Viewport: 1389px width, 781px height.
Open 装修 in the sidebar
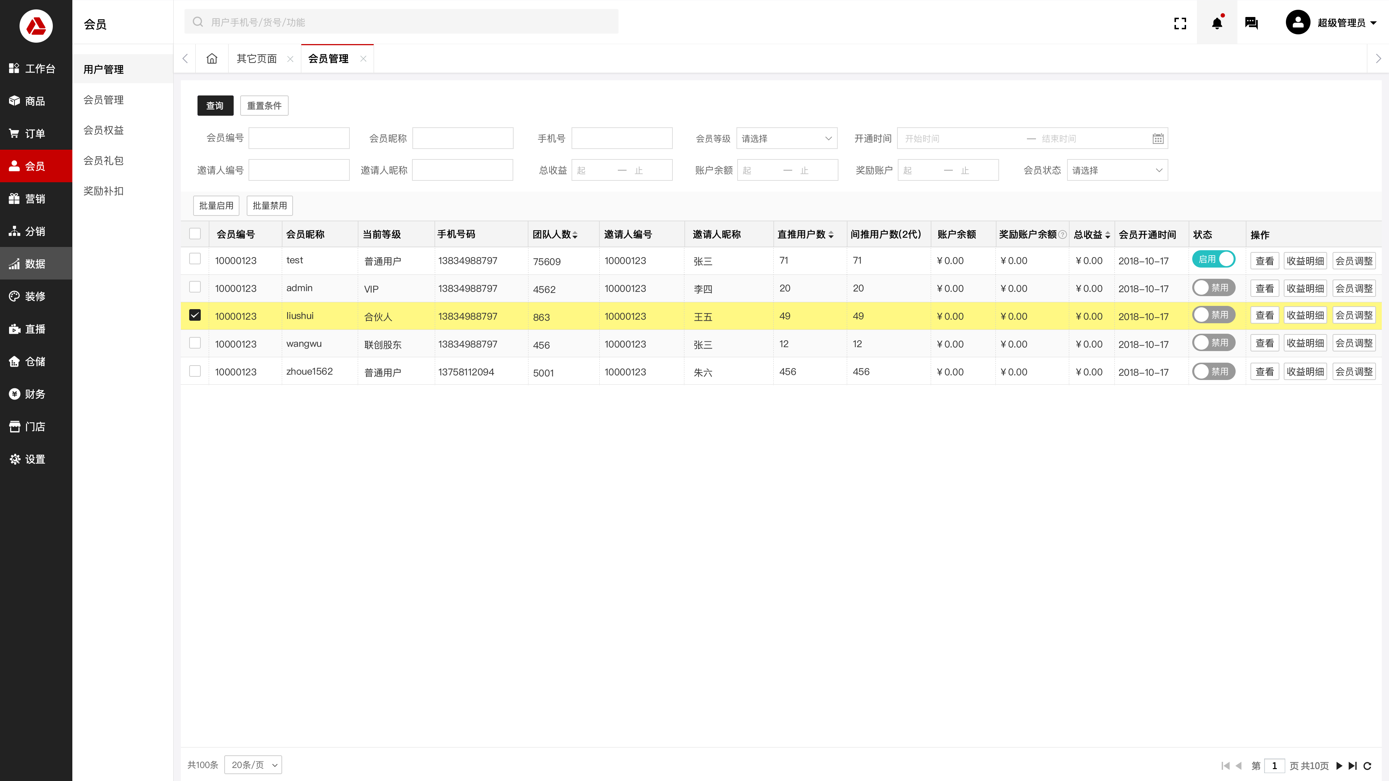[36, 296]
